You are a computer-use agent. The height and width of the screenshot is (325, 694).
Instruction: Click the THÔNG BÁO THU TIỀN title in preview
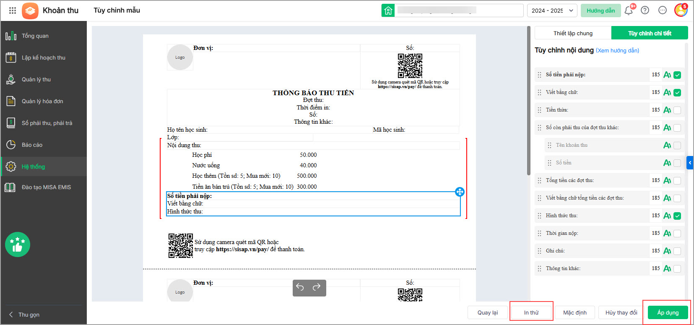pyautogui.click(x=313, y=93)
